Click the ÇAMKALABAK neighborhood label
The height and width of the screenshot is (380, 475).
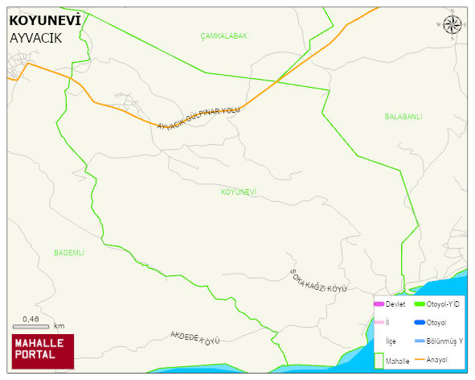pyautogui.click(x=224, y=35)
